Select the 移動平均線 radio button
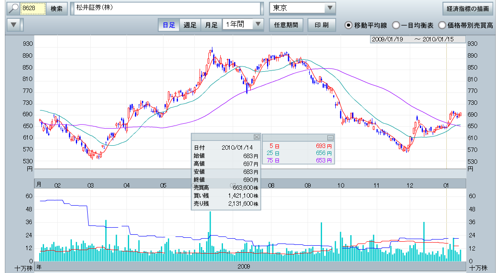Image resolution: width=501 pixels, height=273 pixels. point(348,25)
